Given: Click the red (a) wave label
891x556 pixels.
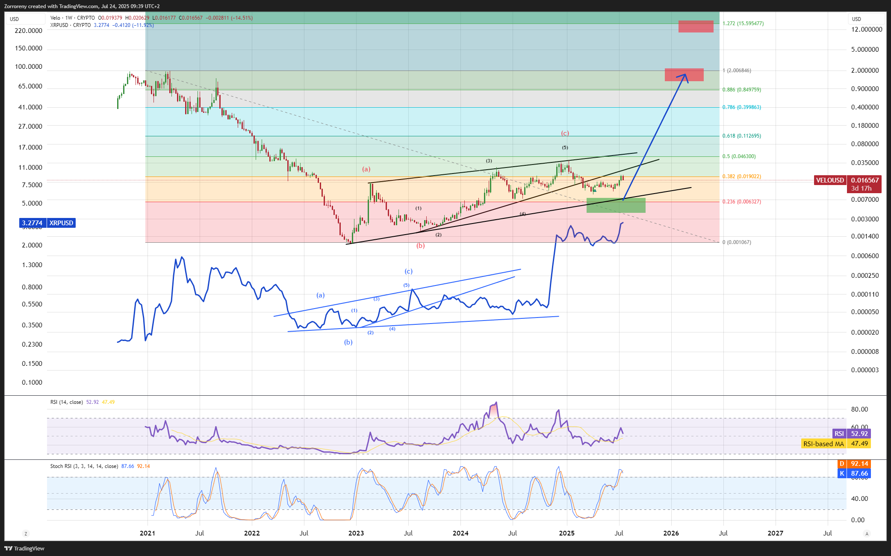Looking at the screenshot, I should click(x=366, y=169).
